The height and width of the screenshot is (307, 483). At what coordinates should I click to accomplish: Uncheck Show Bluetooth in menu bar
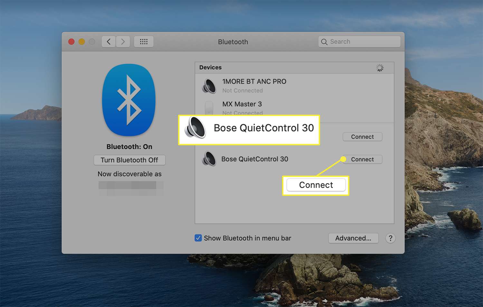coord(198,238)
